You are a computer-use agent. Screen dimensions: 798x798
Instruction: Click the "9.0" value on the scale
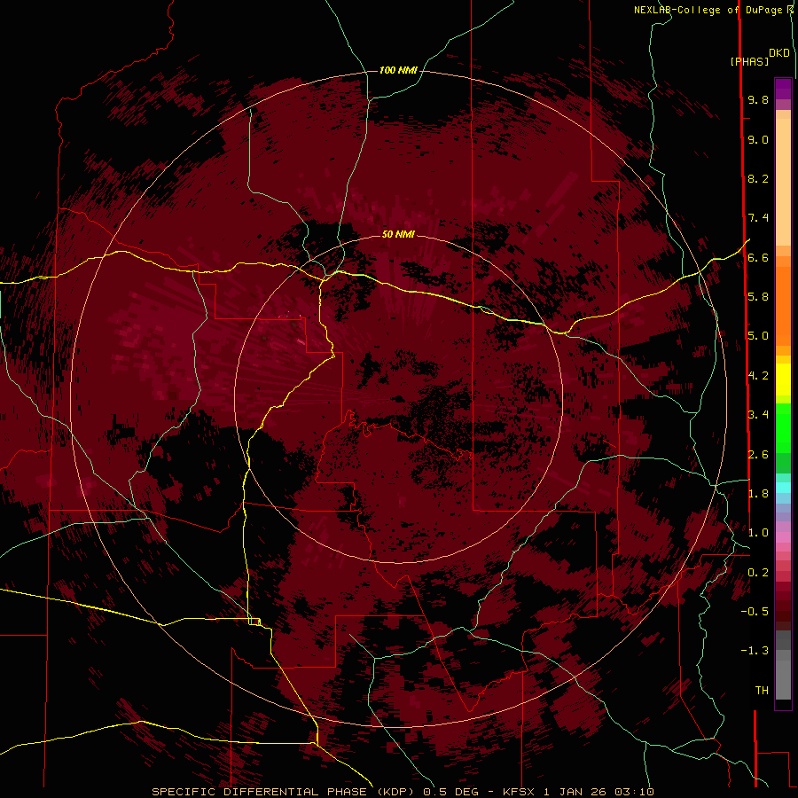coord(758,139)
